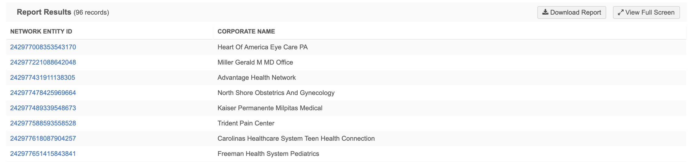Viewport: 691px width, 162px height.
Task: Click the Trident Pain Center cell
Action: click(x=246, y=123)
